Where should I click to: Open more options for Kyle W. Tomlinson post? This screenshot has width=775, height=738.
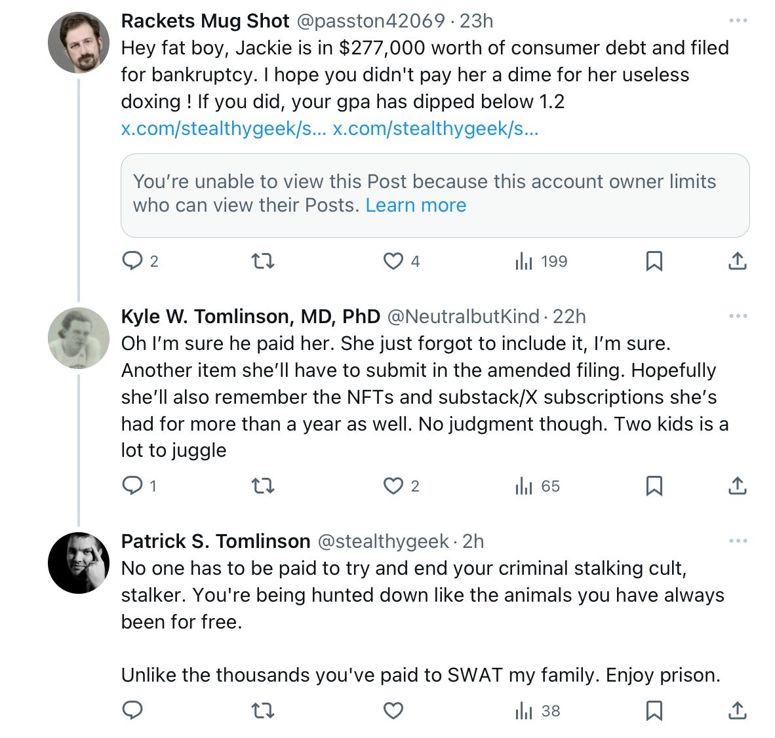(738, 316)
